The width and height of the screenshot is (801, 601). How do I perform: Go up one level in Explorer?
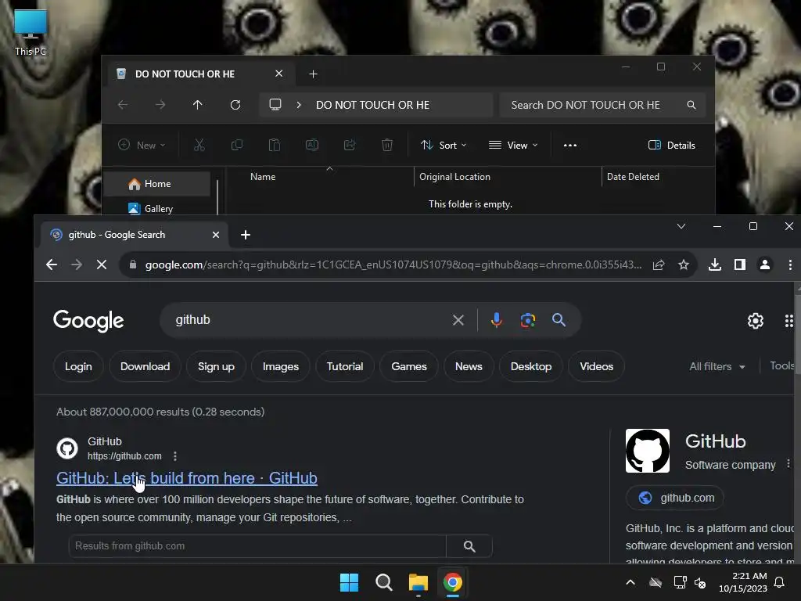[197, 105]
